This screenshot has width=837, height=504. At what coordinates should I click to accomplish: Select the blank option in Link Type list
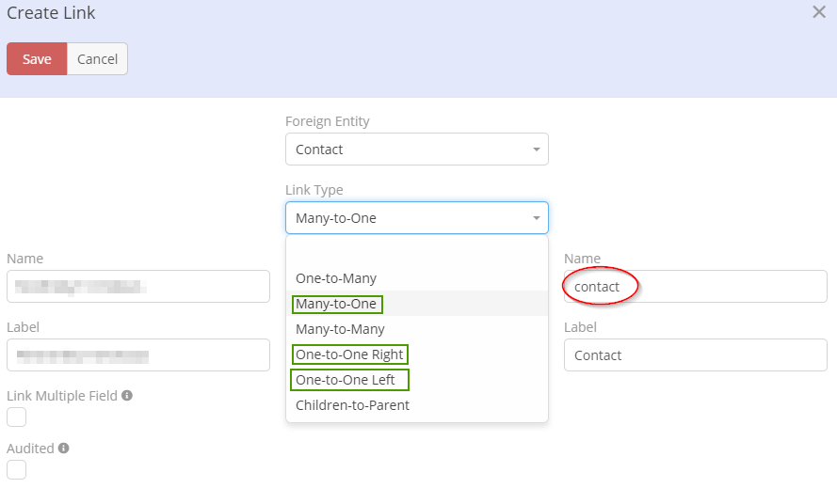click(416, 253)
